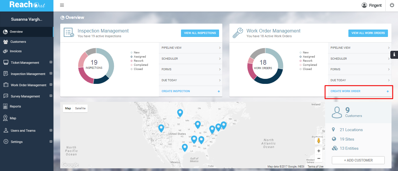The width and height of the screenshot is (398, 171).
Task: Click the power logout icon
Action: coord(392,5)
